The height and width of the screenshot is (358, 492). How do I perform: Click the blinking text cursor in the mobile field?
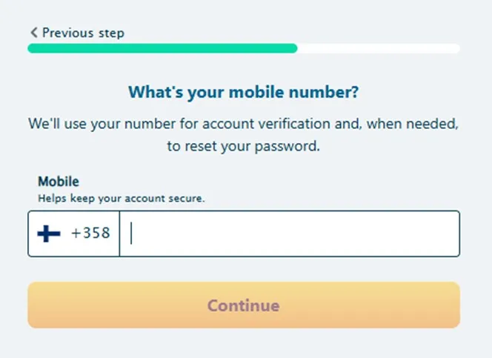[131, 233]
